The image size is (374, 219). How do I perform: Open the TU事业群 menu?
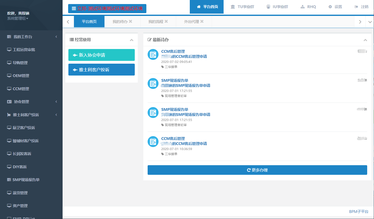click(242, 7)
